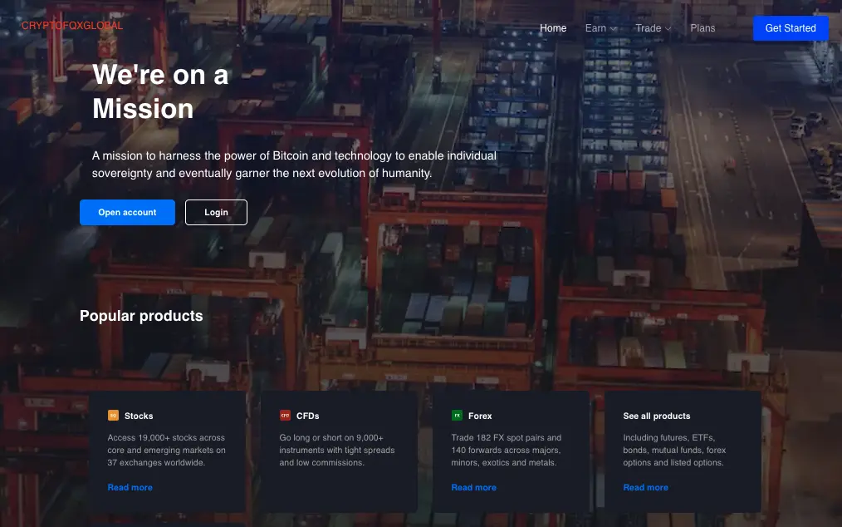Screen dimensions: 842x527
Task: Click the See all products heading
Action: (657, 416)
